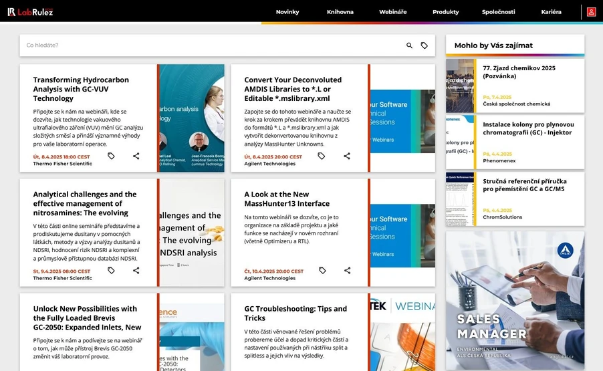
Task: Click Zjazd chemikov conference thumbnail
Action: coord(460,86)
